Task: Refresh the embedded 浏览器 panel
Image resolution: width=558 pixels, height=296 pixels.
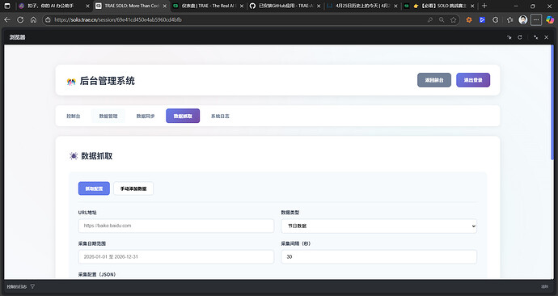Action: [x=520, y=37]
